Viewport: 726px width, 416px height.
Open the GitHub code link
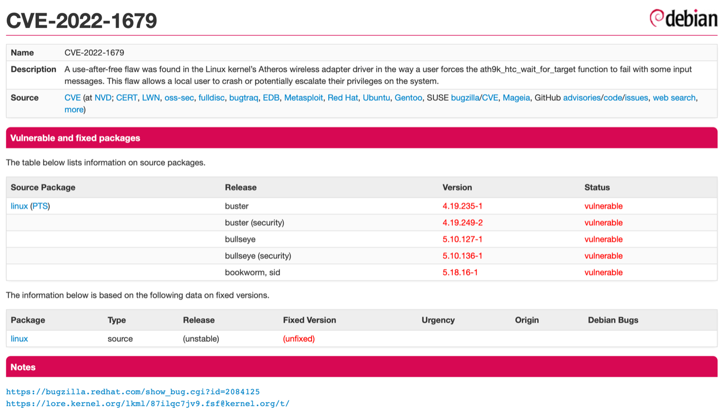click(x=612, y=98)
